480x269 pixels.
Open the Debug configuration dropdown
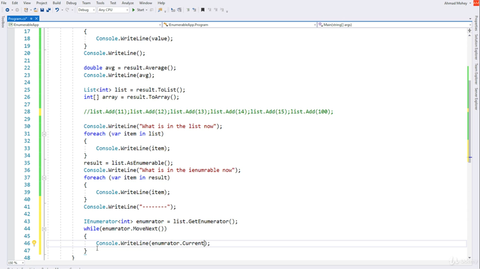86,10
